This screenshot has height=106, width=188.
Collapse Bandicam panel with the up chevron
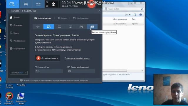tap(99, 11)
